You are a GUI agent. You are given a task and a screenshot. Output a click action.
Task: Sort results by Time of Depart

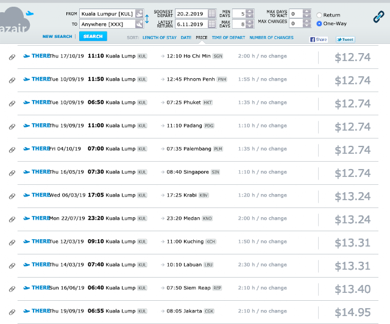[x=229, y=38]
